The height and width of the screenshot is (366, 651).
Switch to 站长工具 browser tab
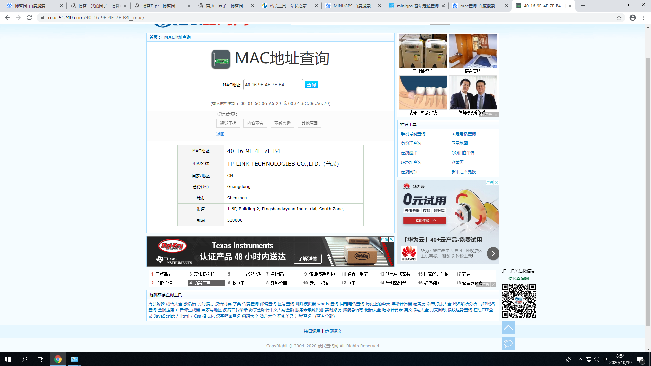pos(288,6)
